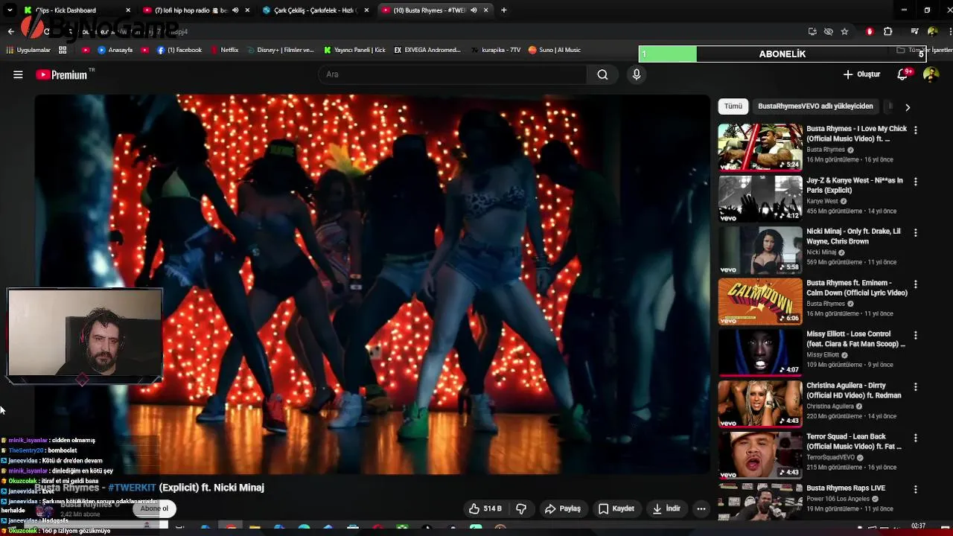Screen dimensions: 953x536
Task: Select the Tümü filter chip
Action: tap(733, 106)
